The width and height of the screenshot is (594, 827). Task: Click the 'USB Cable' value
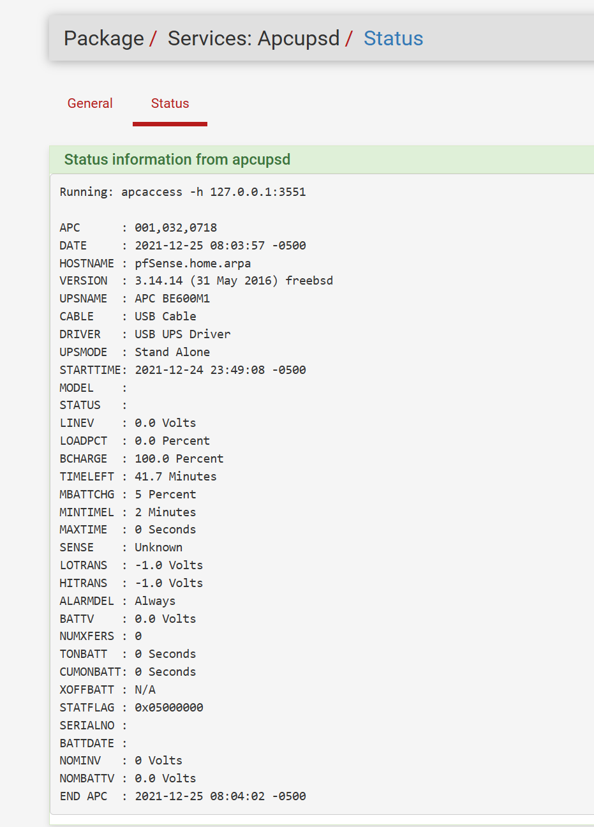click(166, 317)
